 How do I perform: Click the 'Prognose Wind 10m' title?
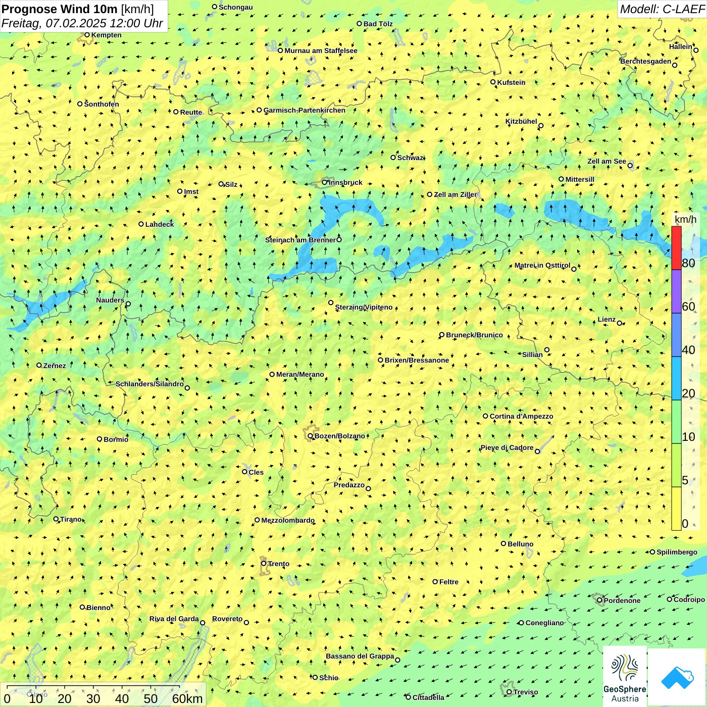[x=60, y=9]
